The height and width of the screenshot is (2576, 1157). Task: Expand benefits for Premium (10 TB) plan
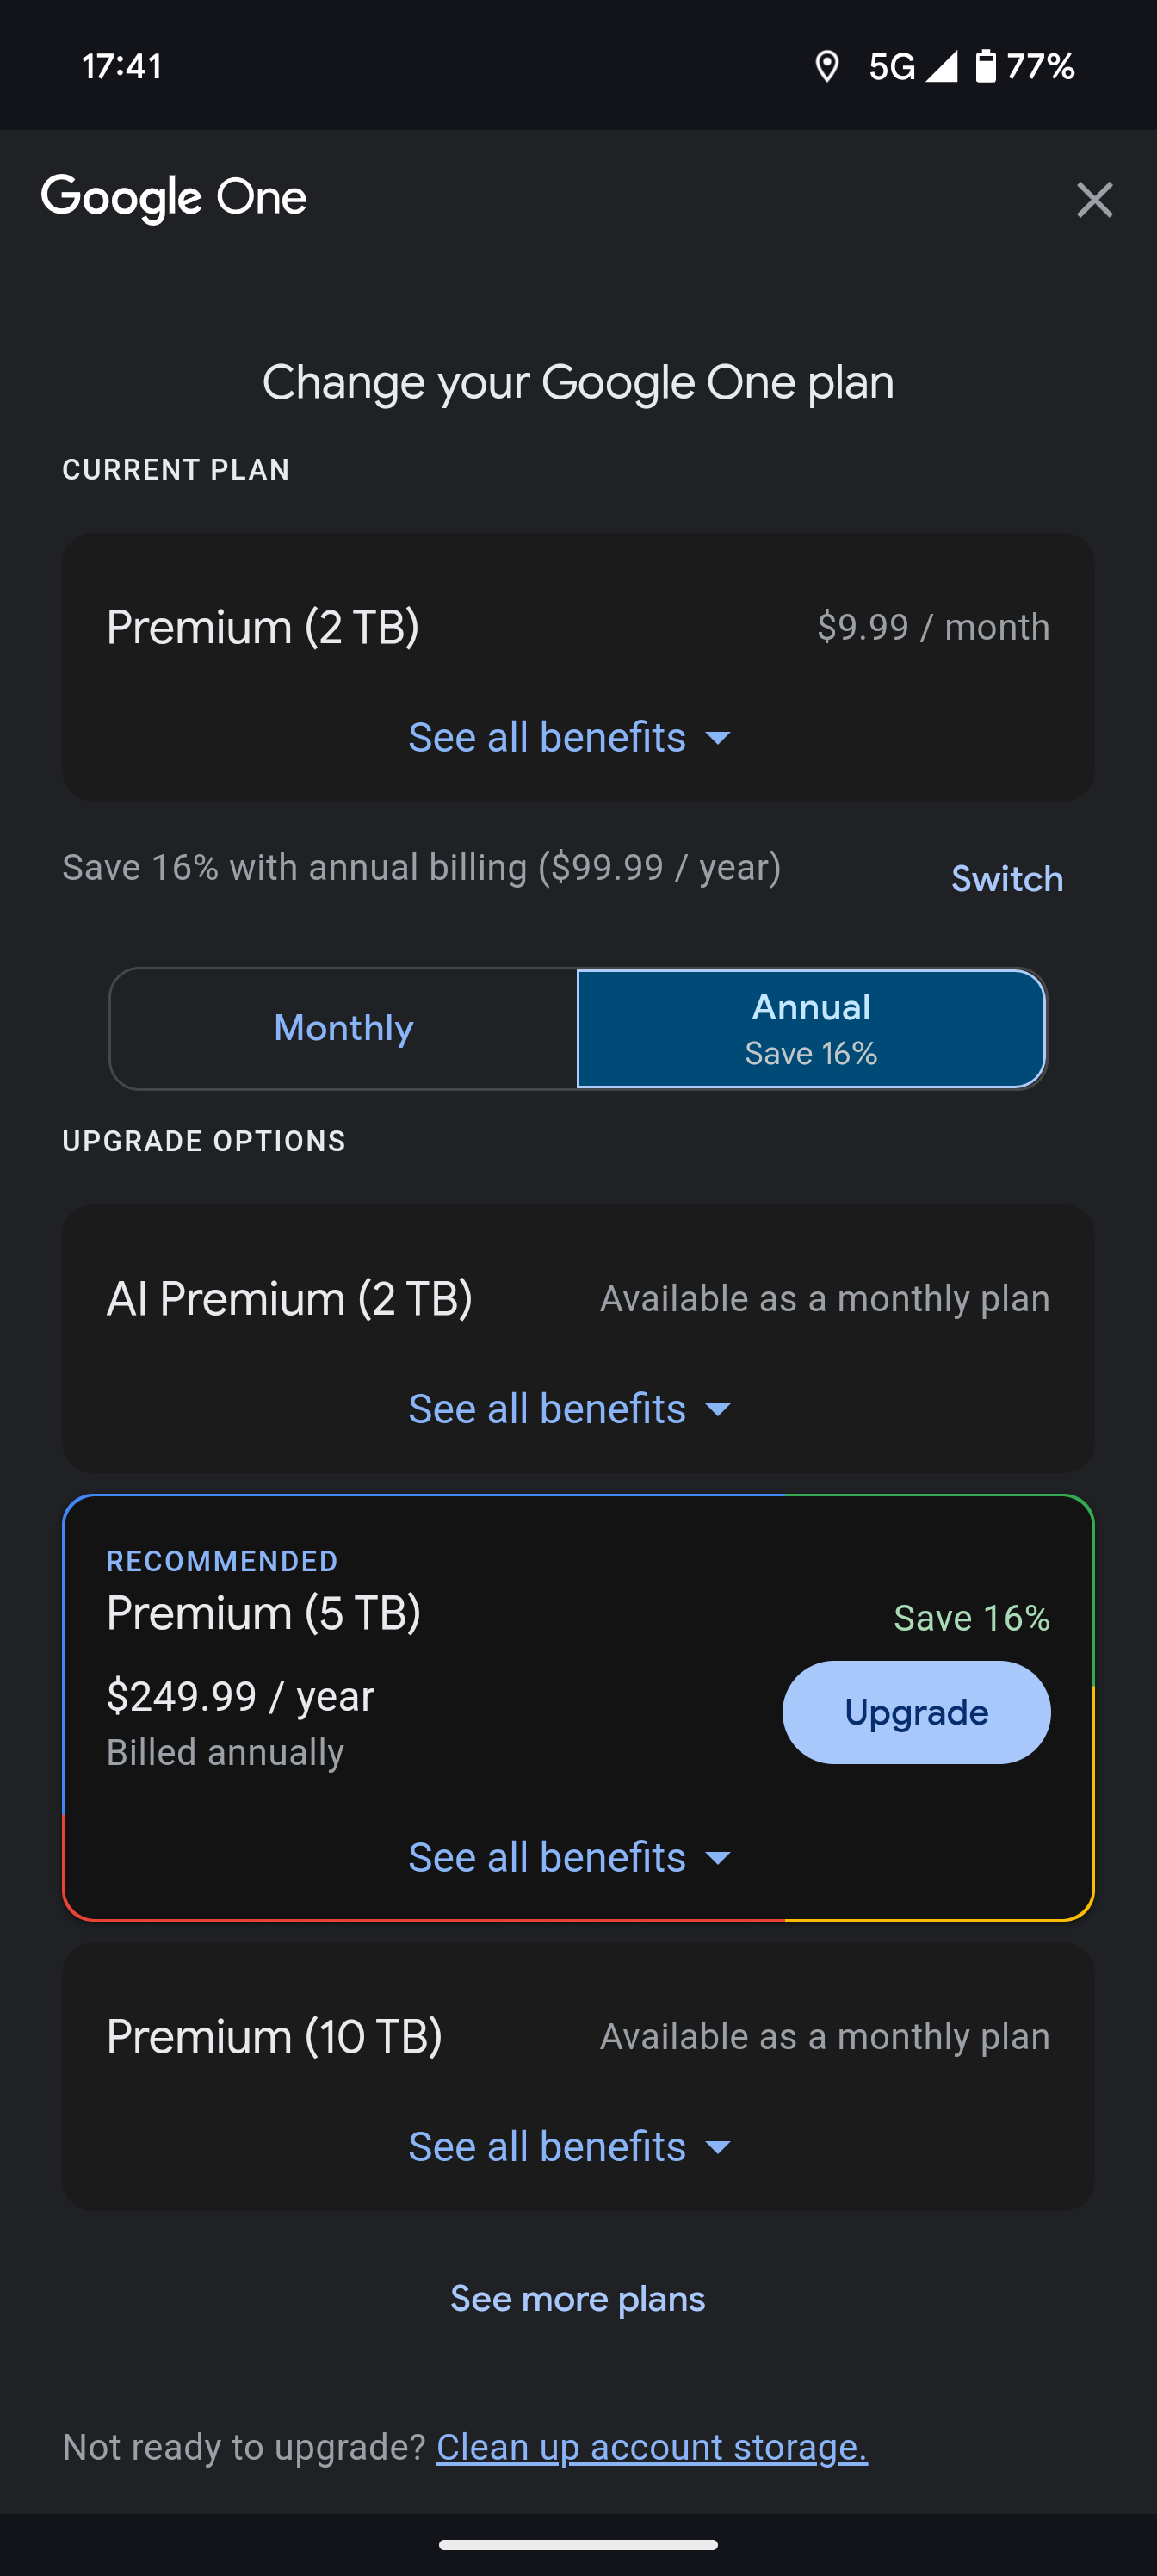(569, 2147)
